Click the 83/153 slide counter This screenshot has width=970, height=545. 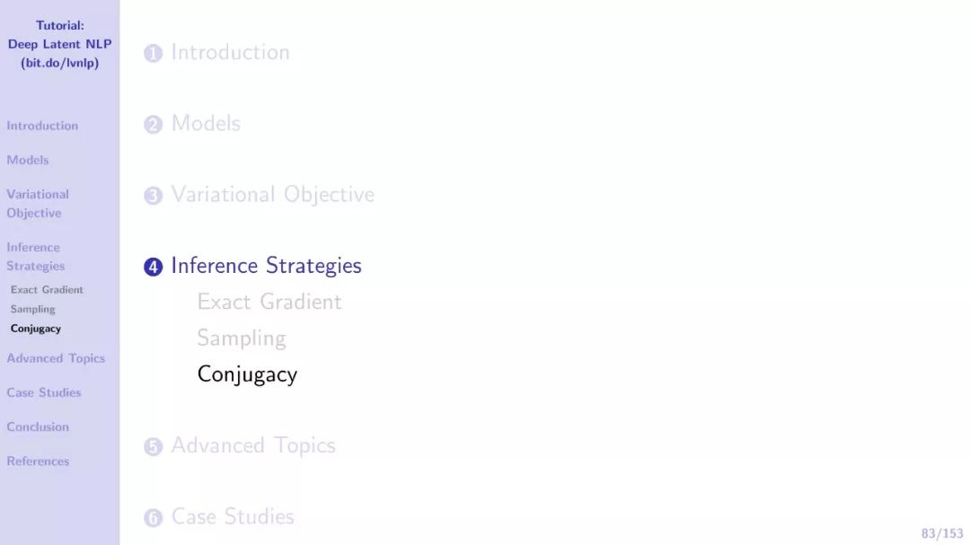tap(941, 533)
